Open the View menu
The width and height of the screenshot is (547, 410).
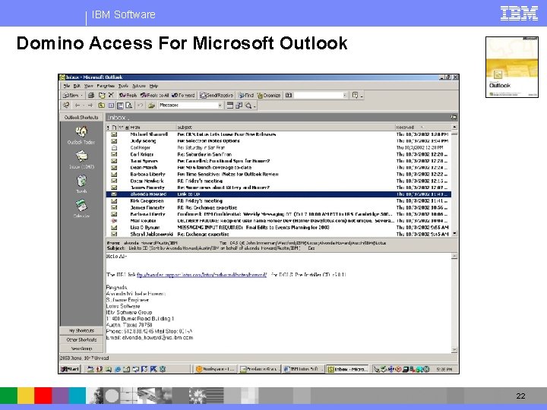click(88, 86)
